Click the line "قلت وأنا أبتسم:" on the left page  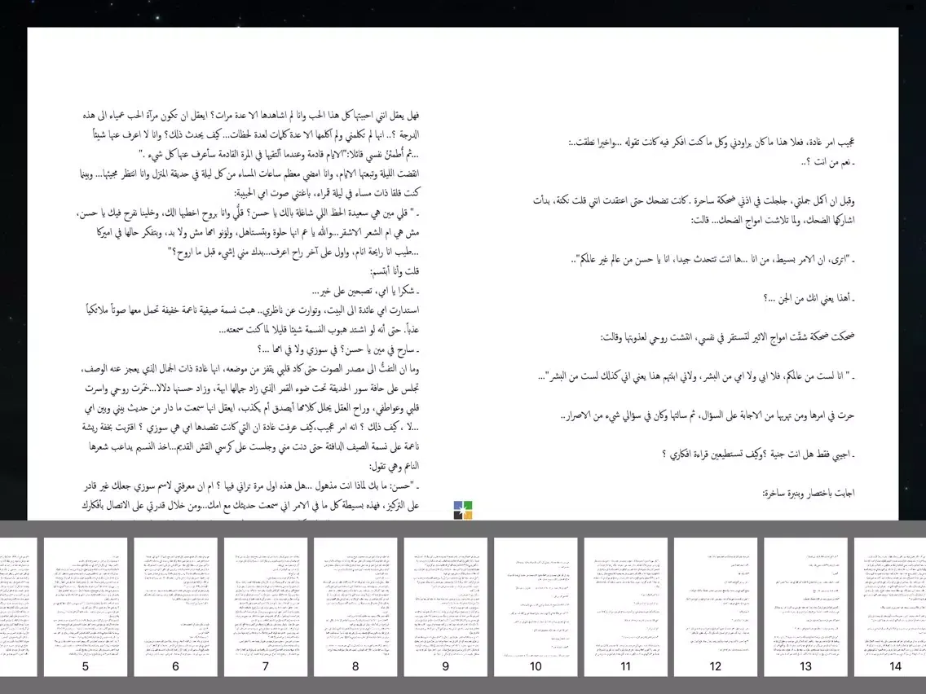(395, 271)
